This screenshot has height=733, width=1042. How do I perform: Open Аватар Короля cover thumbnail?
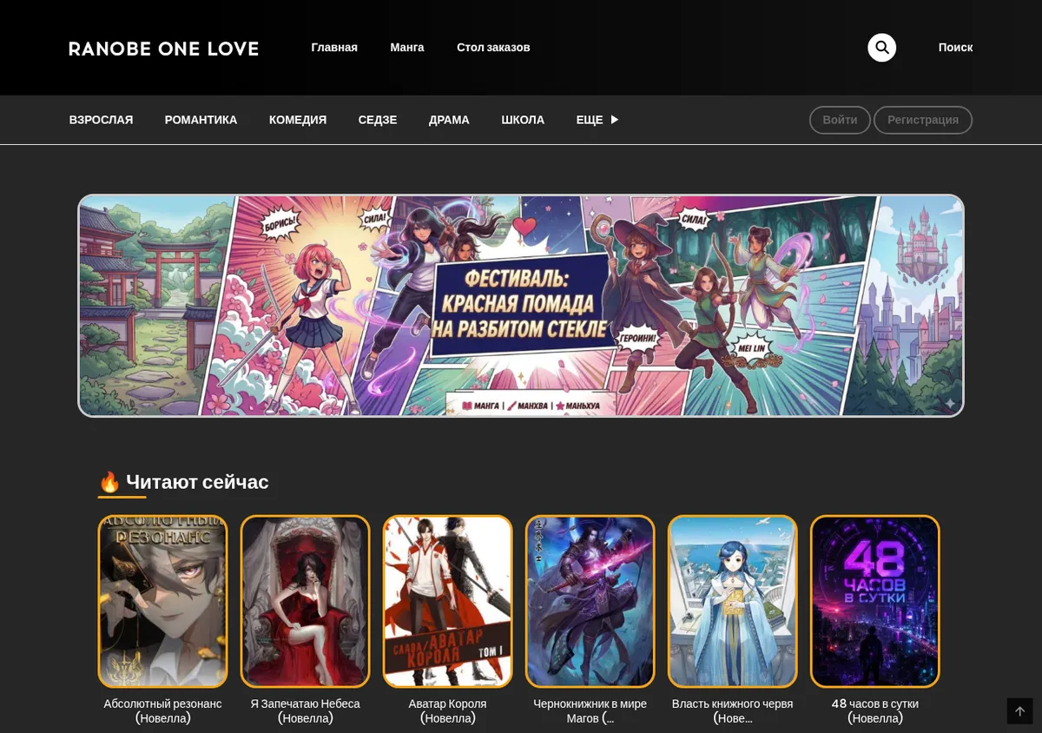click(447, 601)
